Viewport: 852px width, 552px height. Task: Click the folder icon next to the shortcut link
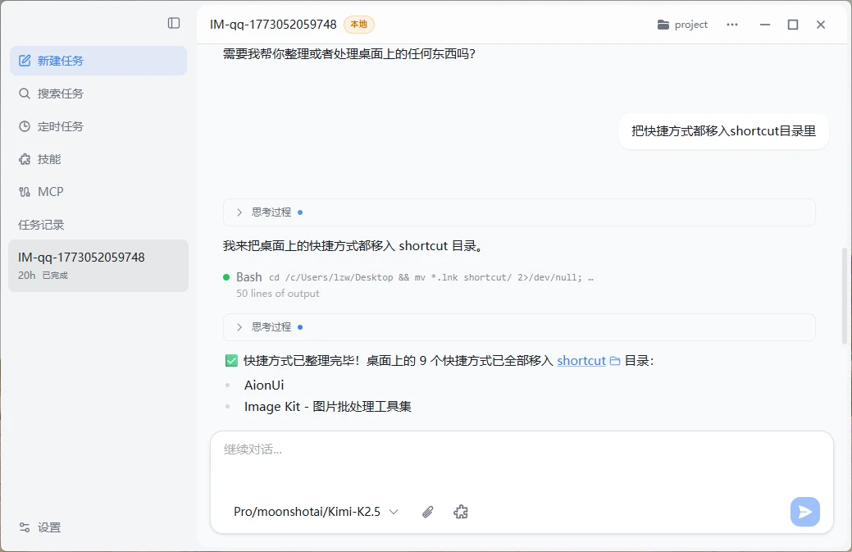[615, 361]
